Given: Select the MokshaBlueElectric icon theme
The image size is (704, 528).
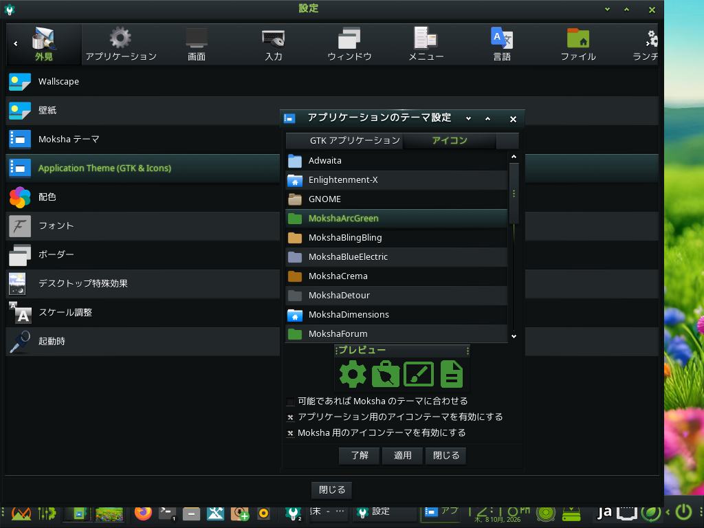Looking at the screenshot, I should click(397, 257).
